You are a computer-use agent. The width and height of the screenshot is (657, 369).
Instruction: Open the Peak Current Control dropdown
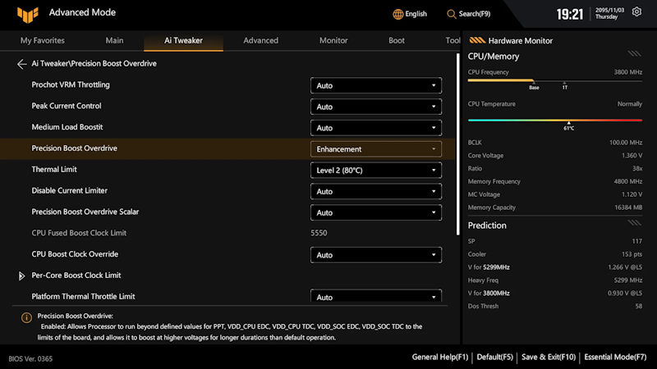click(376, 107)
